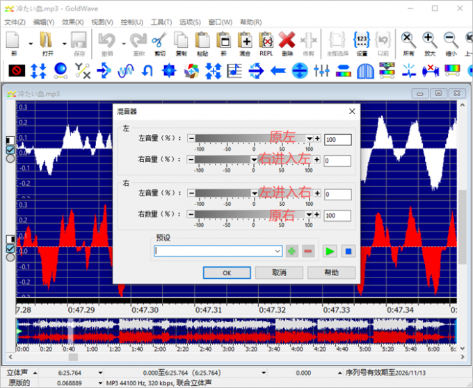This screenshot has width=473, height=388.
Task: Add preset with green plus button
Action: pos(291,251)
